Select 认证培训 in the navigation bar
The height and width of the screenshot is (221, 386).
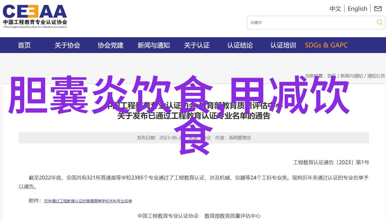pos(283,45)
